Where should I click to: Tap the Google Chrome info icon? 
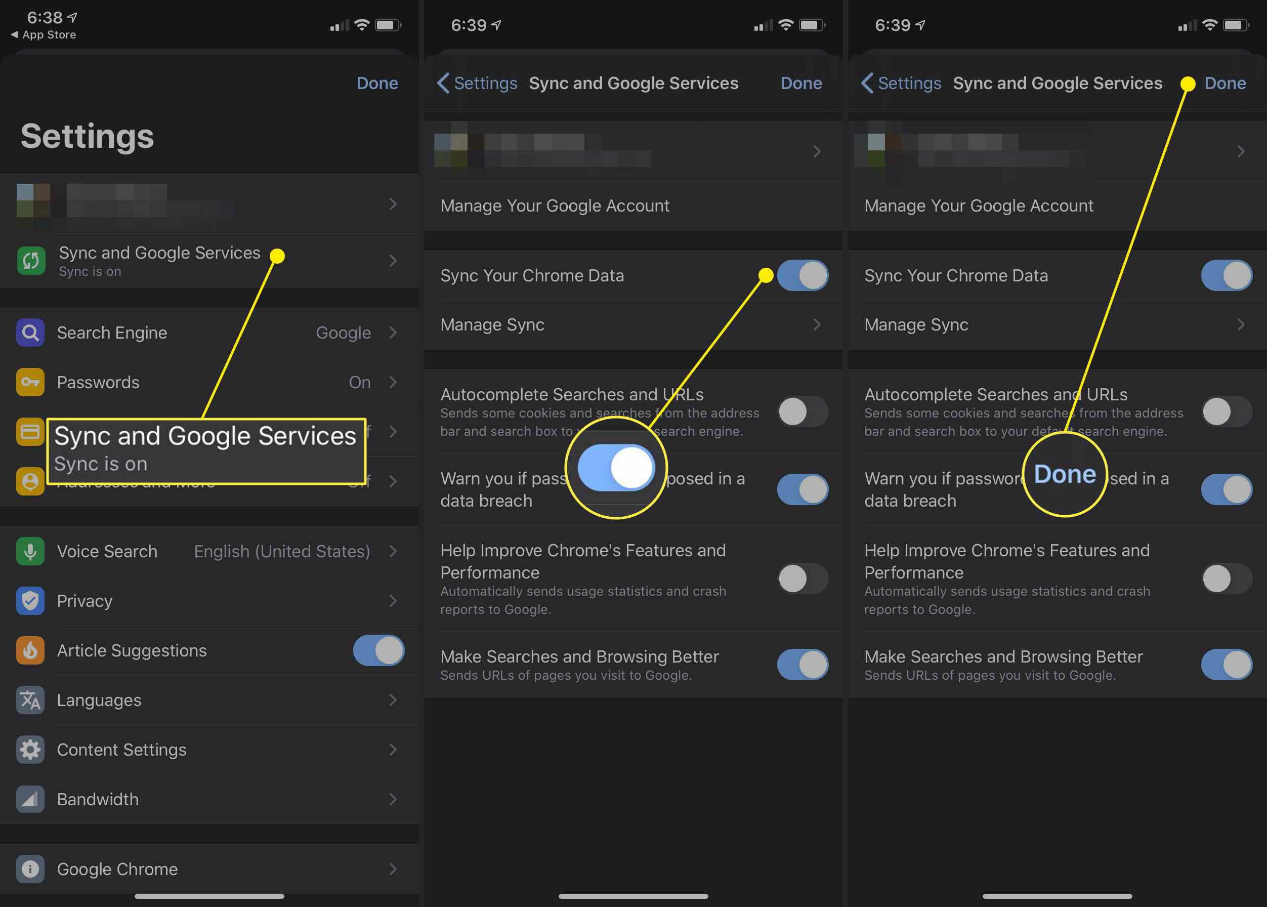(30, 869)
